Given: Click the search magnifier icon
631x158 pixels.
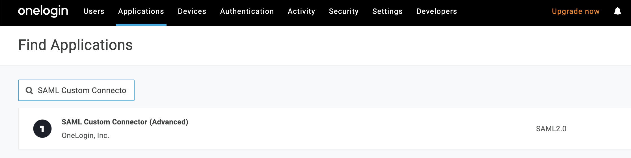Looking at the screenshot, I should [x=29, y=90].
